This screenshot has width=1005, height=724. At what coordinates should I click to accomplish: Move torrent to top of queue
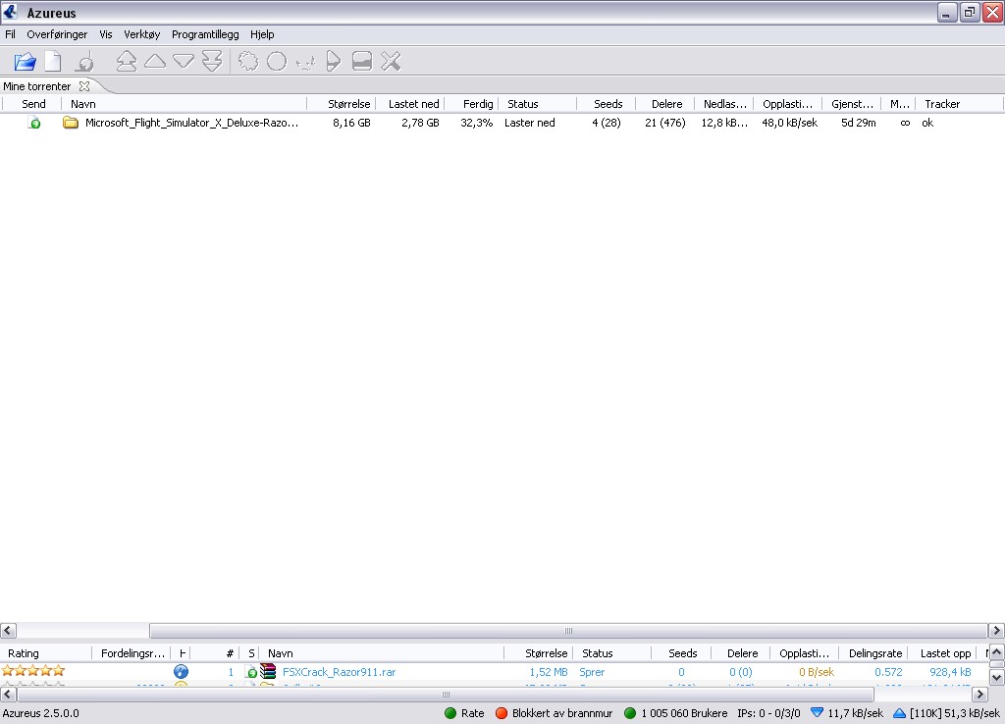click(x=127, y=62)
